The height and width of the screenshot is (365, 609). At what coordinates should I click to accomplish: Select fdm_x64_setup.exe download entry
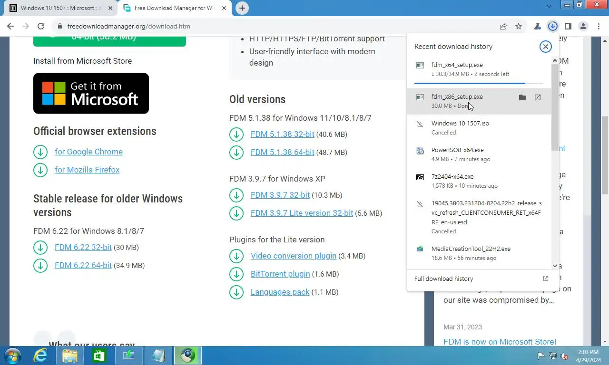tap(479, 72)
